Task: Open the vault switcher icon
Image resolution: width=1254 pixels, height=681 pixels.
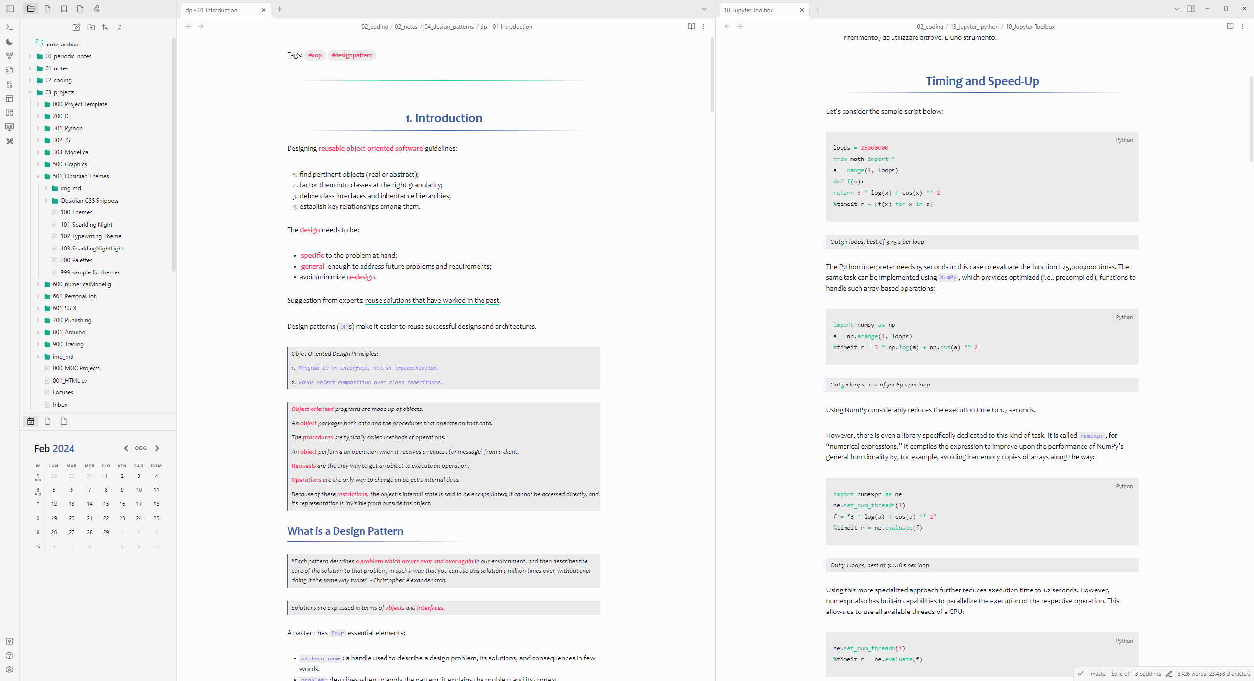Action: (9, 641)
